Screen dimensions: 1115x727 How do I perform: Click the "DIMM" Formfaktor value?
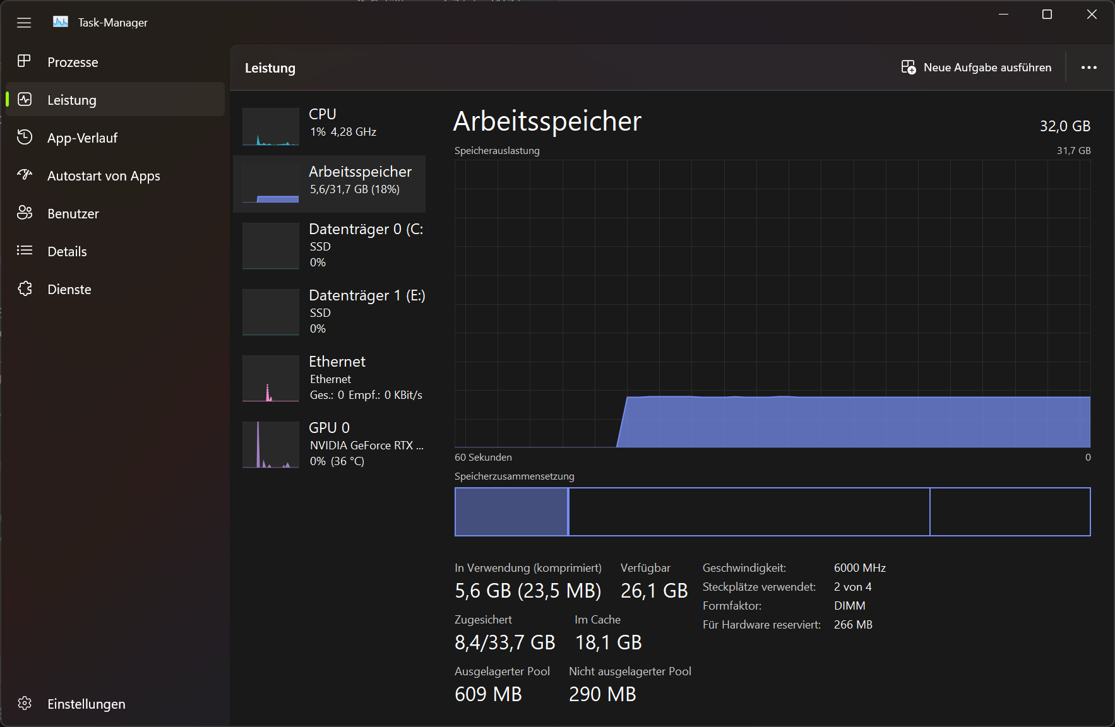850,606
